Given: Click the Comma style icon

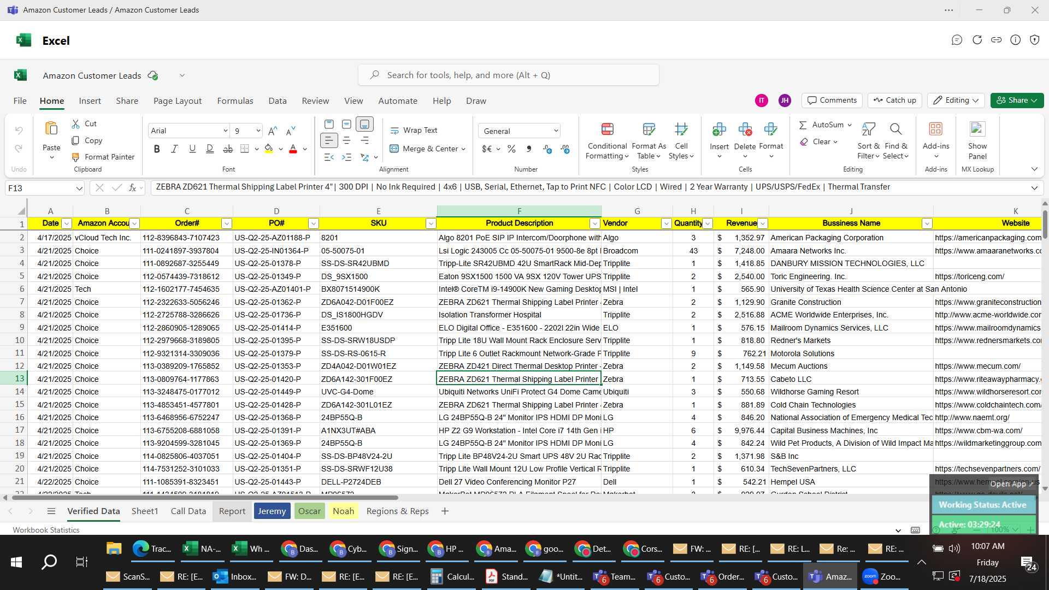Looking at the screenshot, I should 528,149.
